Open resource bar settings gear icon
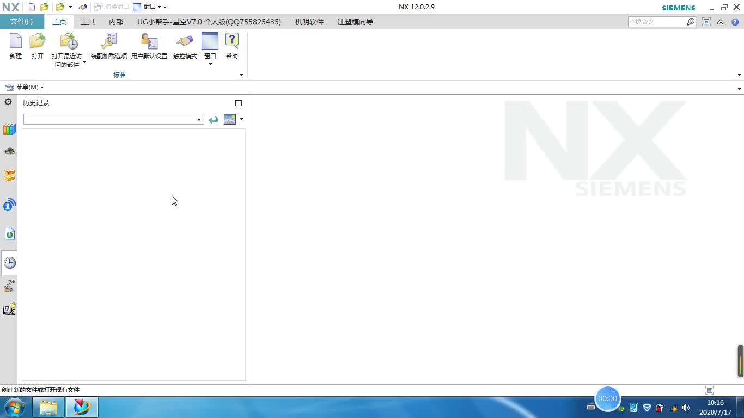The height and width of the screenshot is (418, 744). (x=8, y=102)
